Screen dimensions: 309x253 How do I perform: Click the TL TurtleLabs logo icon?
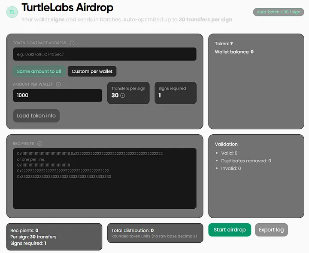tap(12, 12)
